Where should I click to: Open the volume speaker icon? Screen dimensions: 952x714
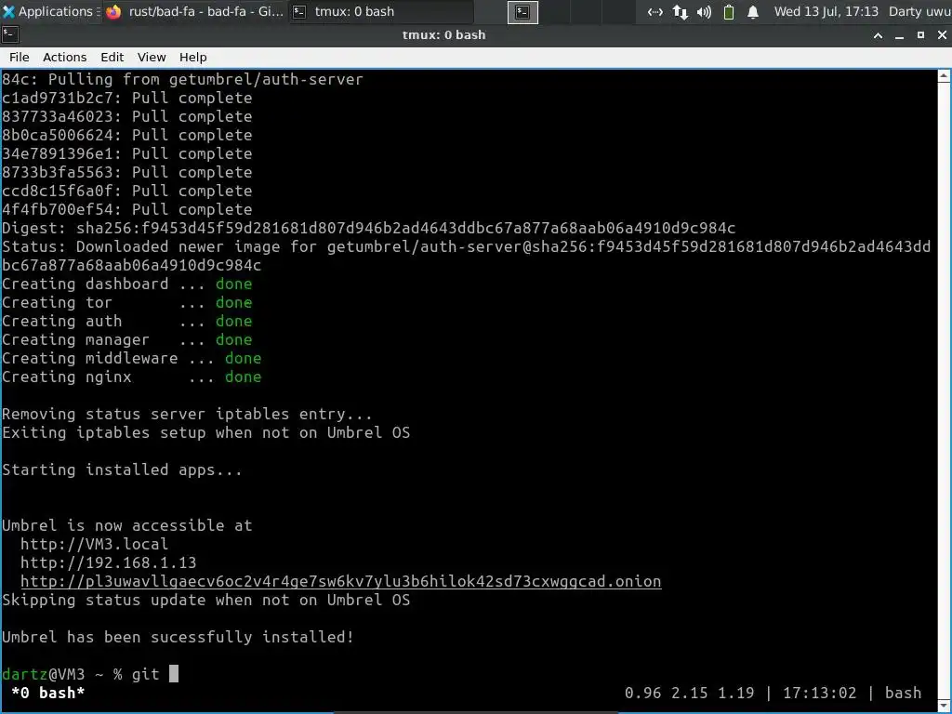pyautogui.click(x=705, y=12)
